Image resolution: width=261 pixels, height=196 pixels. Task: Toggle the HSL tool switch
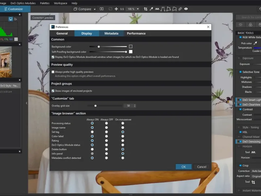(240, 132)
